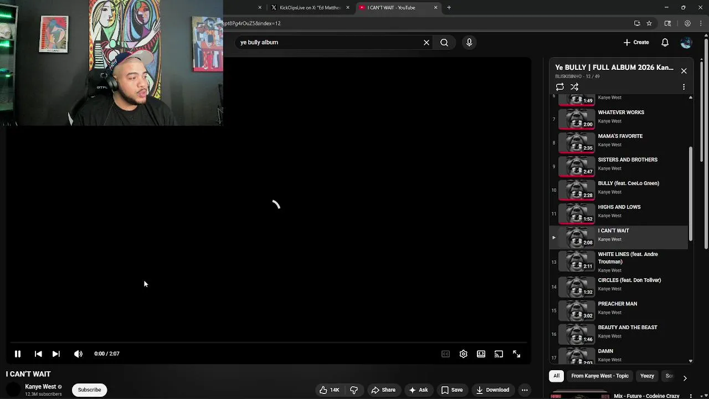Image resolution: width=709 pixels, height=399 pixels.
Task: Open Kanye West channel link
Action: pyautogui.click(x=40, y=387)
